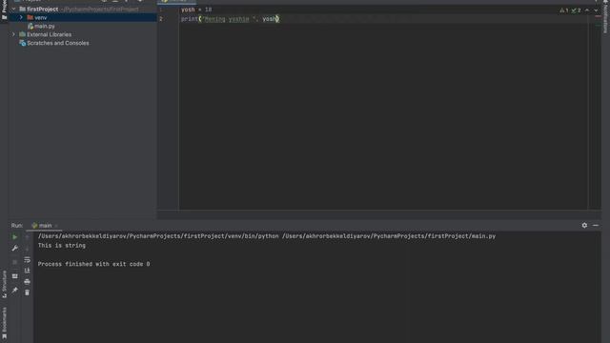Print console output using printer icon

pos(27,281)
